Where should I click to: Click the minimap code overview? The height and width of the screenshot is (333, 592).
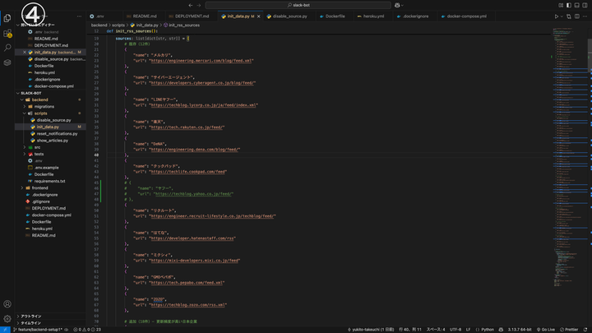568,123
